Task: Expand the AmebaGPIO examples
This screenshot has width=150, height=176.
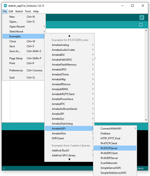Action: tap(69, 69)
